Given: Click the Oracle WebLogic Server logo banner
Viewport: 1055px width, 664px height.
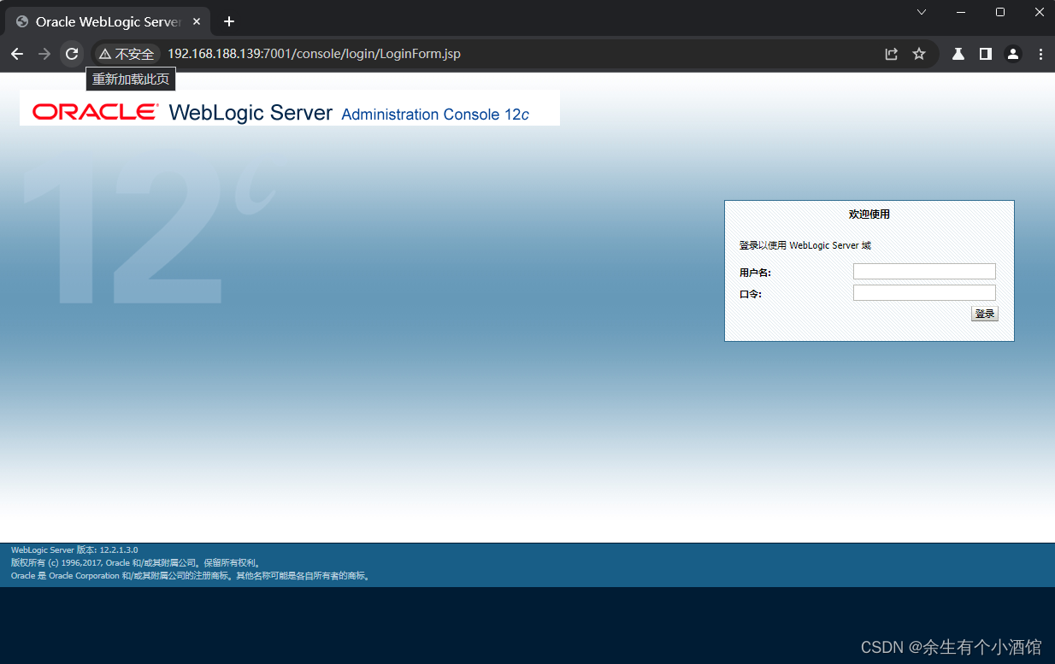Looking at the screenshot, I should click(x=290, y=108).
